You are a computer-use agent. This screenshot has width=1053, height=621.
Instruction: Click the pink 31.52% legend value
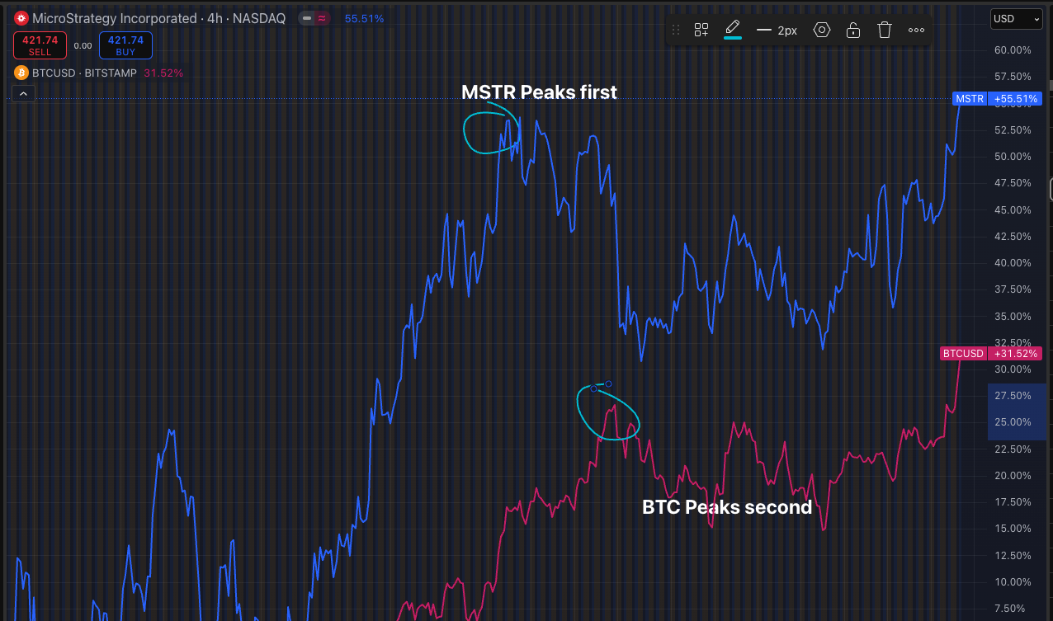click(163, 73)
